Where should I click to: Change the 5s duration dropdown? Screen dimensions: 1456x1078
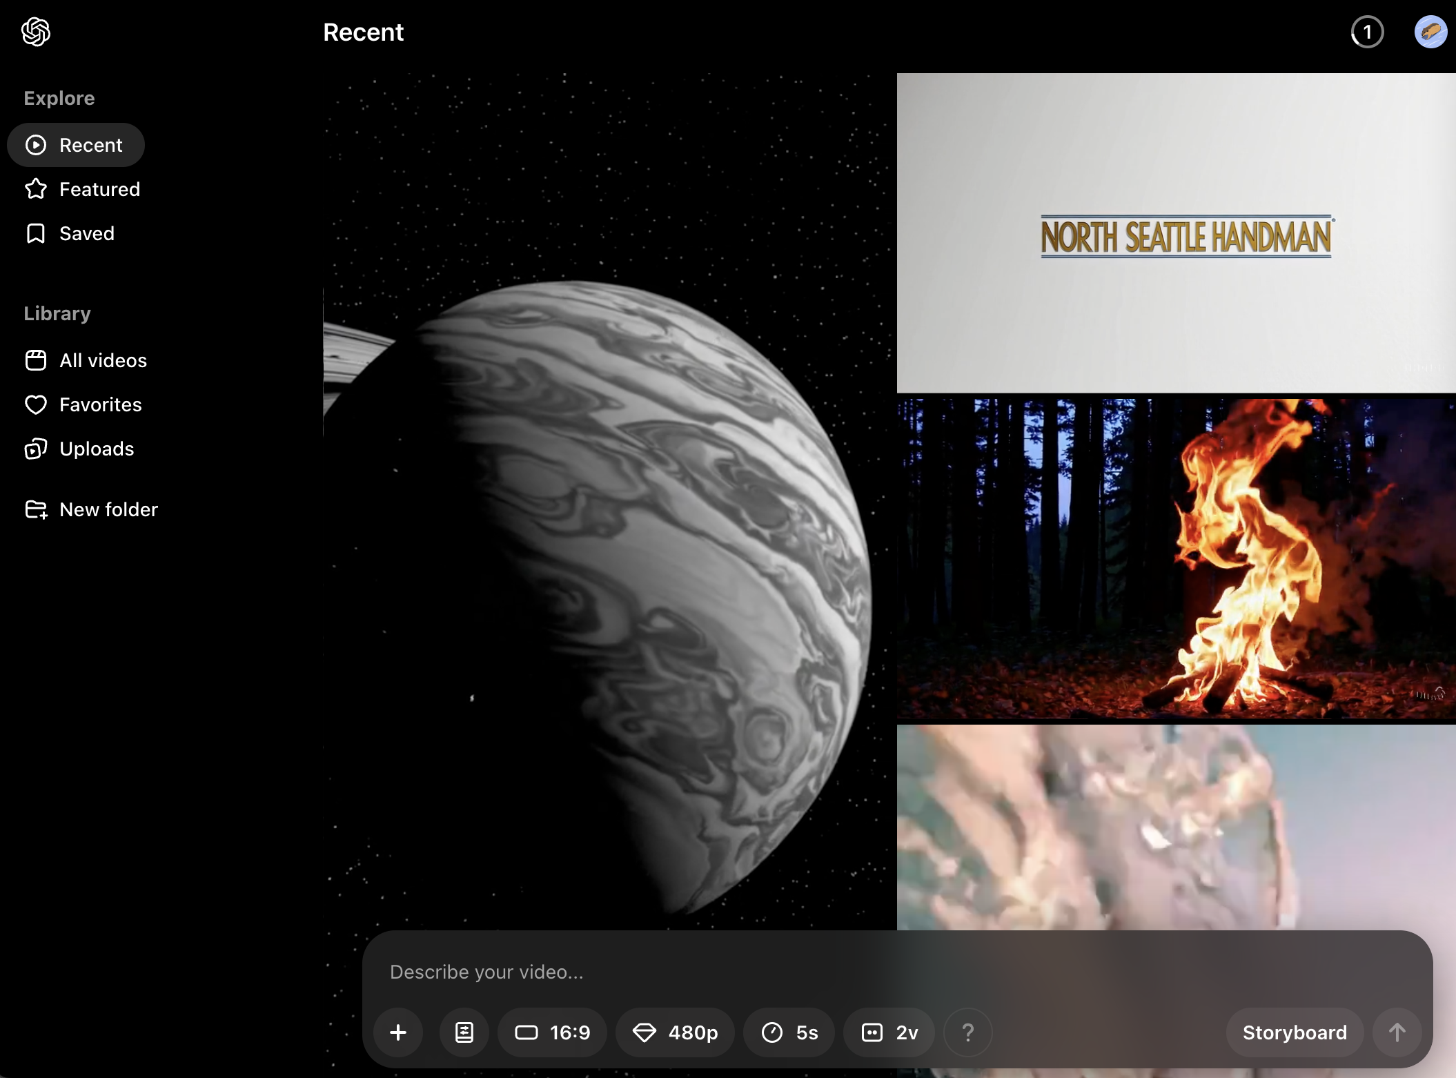coord(789,1032)
